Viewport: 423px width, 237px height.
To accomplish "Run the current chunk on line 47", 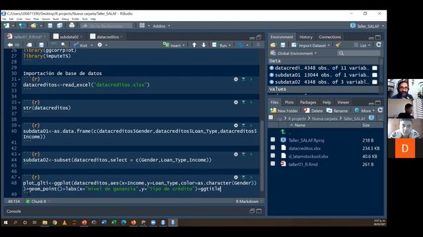I will point(251,177).
